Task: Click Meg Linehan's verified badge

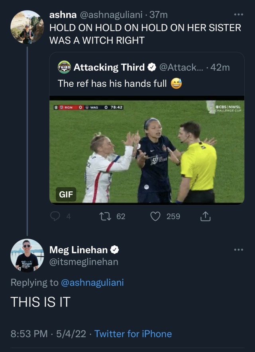Action: point(114,250)
